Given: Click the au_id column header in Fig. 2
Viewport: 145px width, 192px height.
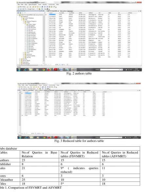Looking at the screenshot, I should coord(51,13).
